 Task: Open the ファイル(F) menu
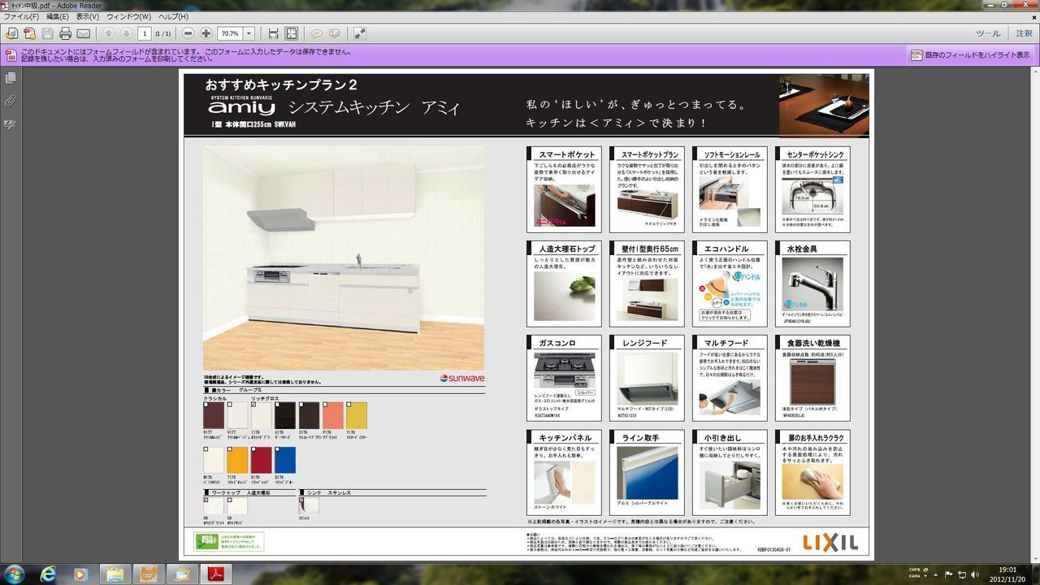click(21, 16)
